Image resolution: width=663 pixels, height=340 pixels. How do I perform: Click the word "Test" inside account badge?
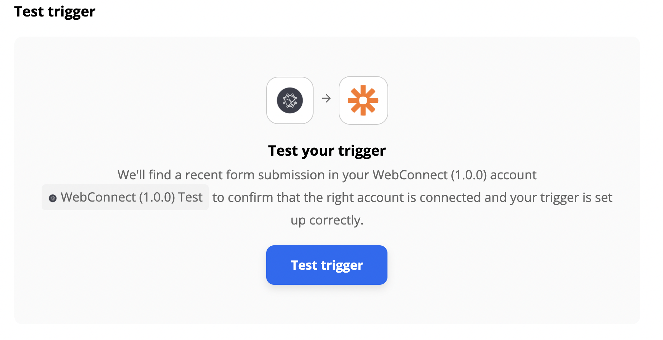click(x=191, y=197)
